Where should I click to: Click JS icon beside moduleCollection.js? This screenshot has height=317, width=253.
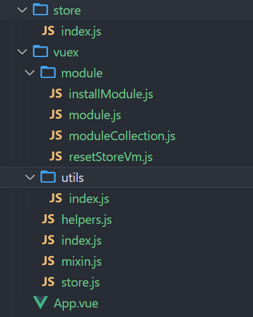click(56, 136)
